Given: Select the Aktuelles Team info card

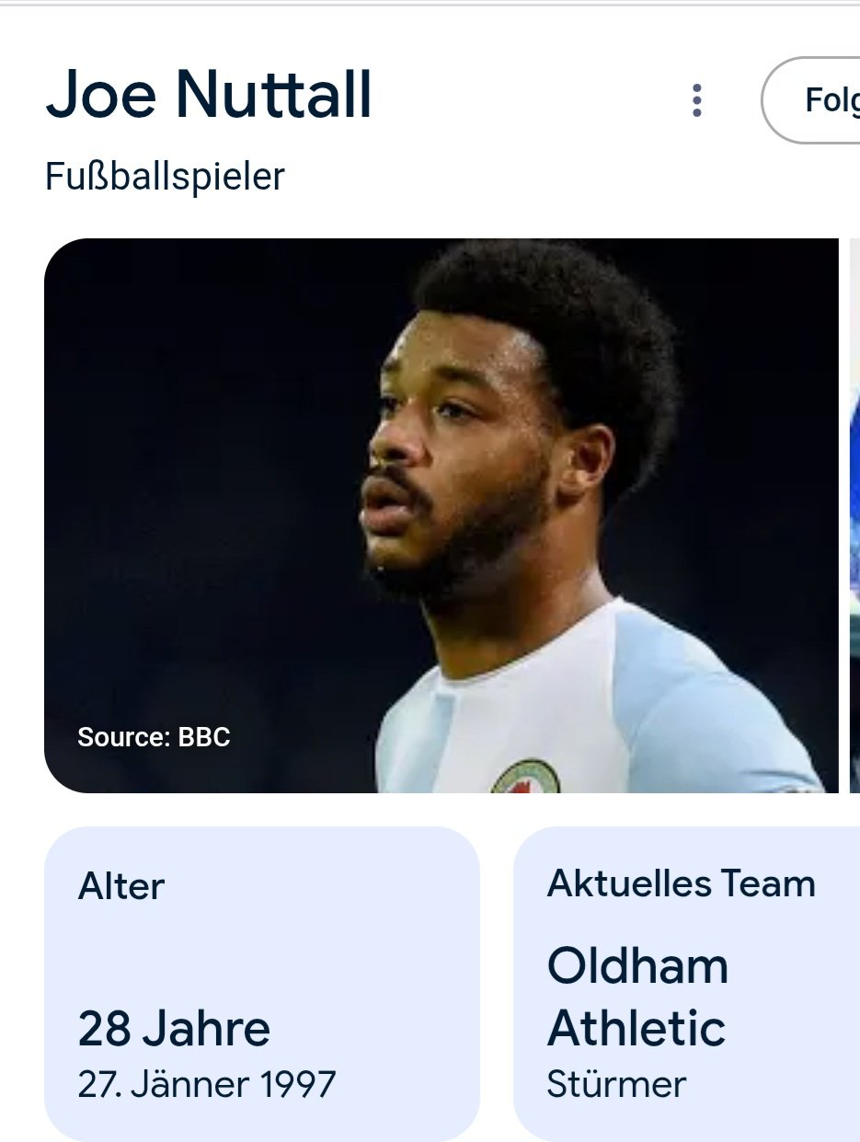Looking at the screenshot, I should pyautogui.click(x=686, y=984).
